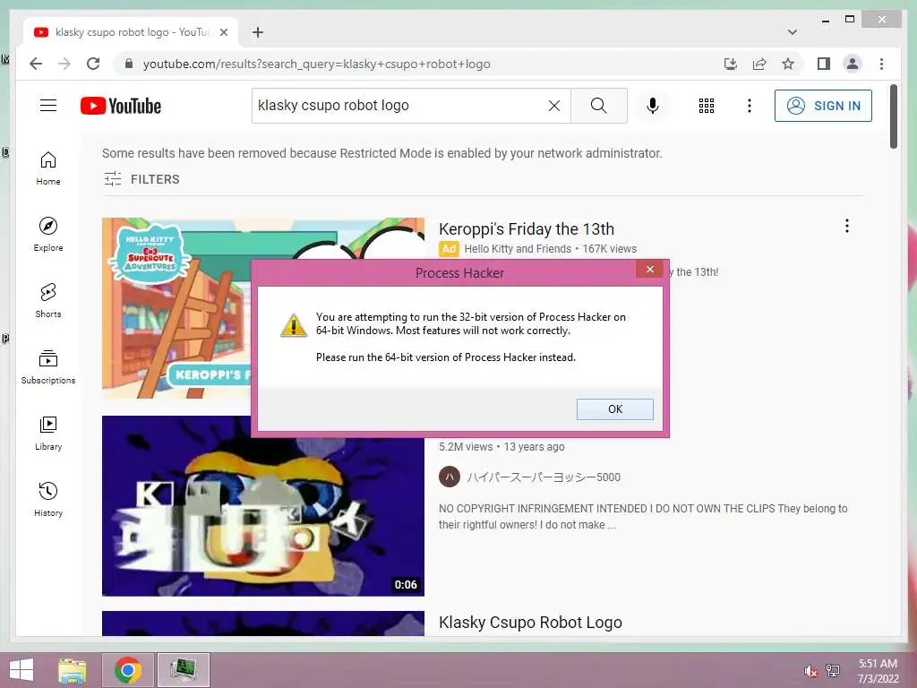Open Subscriptions in the sidebar
Viewport: 917px width, 688px height.
pos(48,366)
